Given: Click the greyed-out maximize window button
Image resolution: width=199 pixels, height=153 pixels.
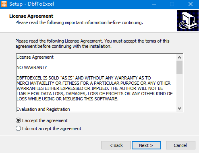Looking at the screenshot, I should coord(172,4).
